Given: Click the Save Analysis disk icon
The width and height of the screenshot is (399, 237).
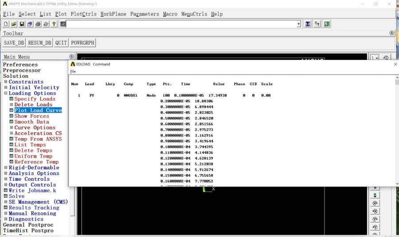Looking at the screenshot, I should pyautogui.click(x=22, y=24).
